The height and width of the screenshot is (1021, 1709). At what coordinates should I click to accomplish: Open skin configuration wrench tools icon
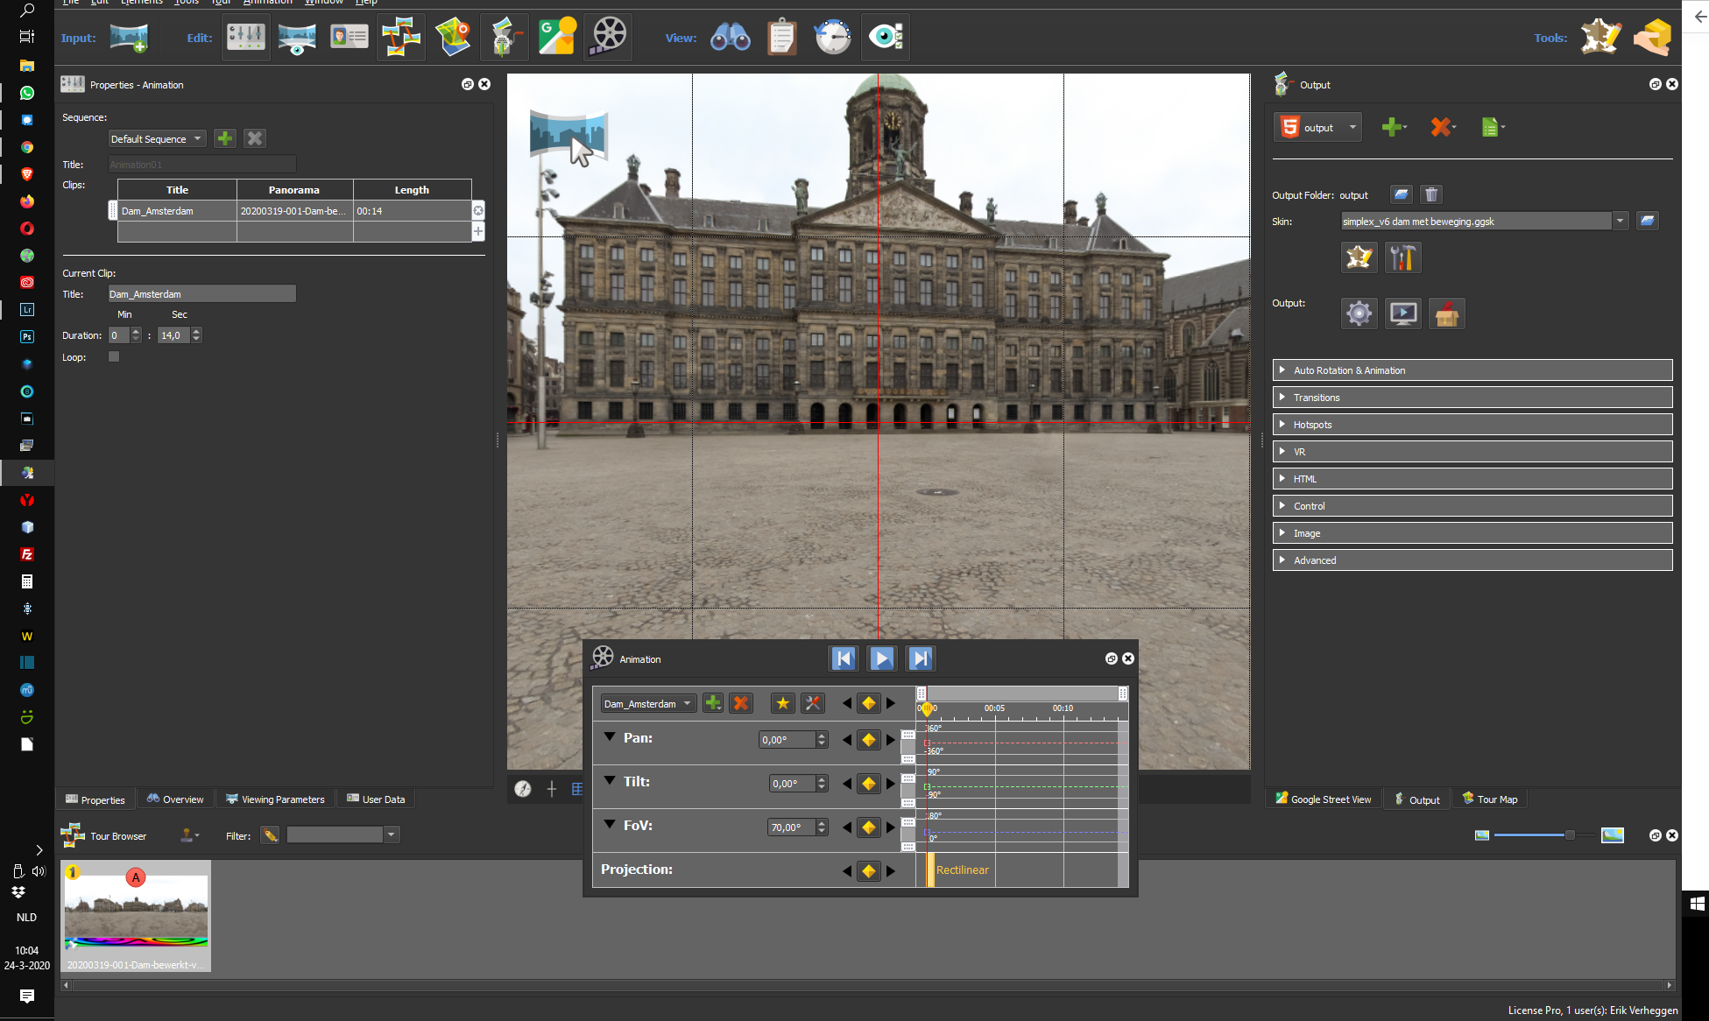point(1402,257)
